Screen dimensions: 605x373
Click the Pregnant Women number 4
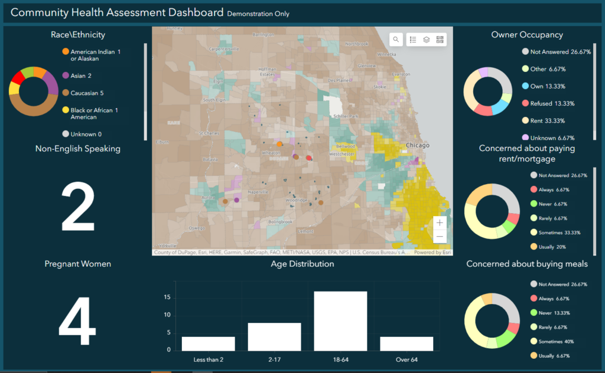77,320
